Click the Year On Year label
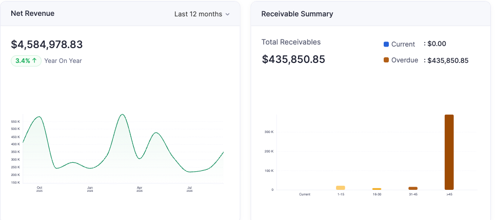 pyautogui.click(x=63, y=61)
